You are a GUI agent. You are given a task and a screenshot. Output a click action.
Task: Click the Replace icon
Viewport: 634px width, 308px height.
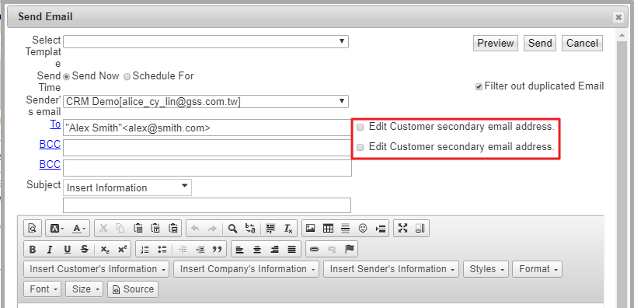[x=250, y=229]
